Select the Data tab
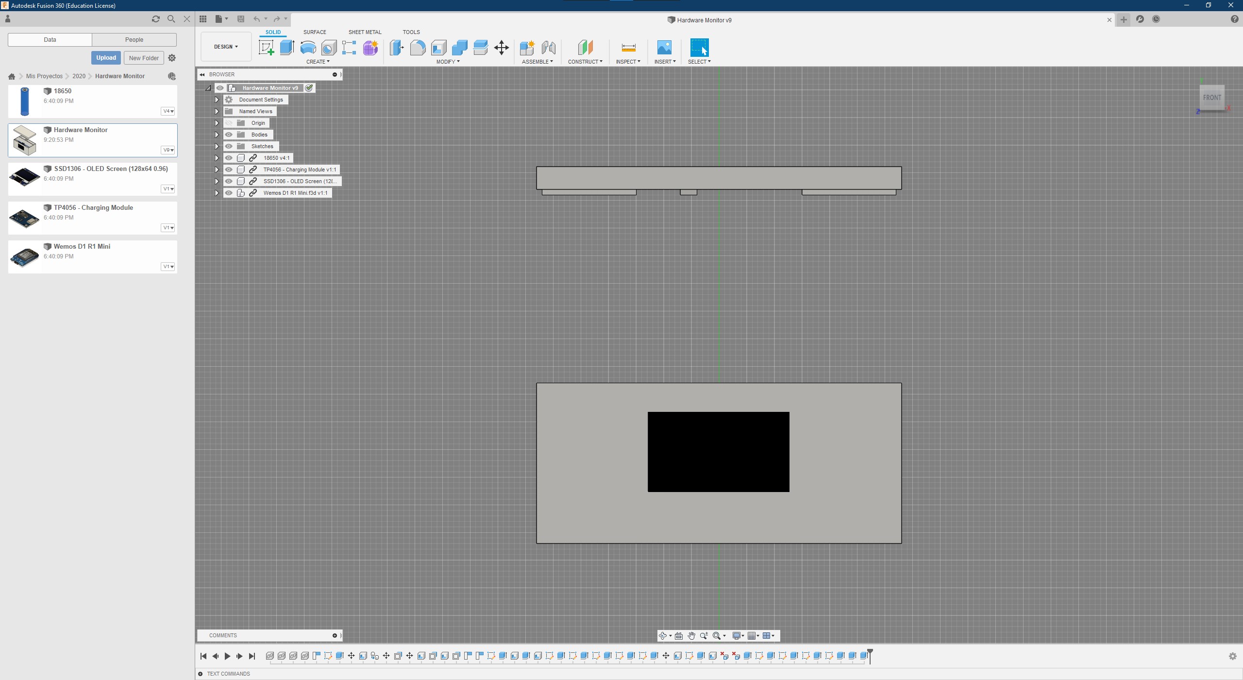 pos(50,40)
